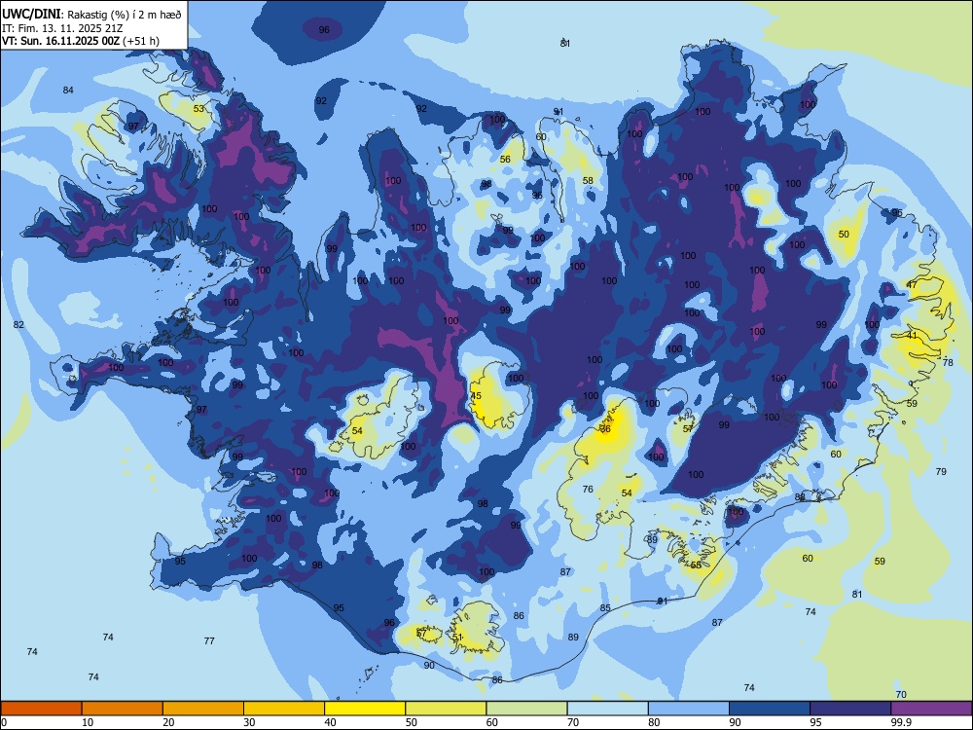The height and width of the screenshot is (730, 973).
Task: Click the map value '77' over the southwest sea
Action: coord(209,640)
